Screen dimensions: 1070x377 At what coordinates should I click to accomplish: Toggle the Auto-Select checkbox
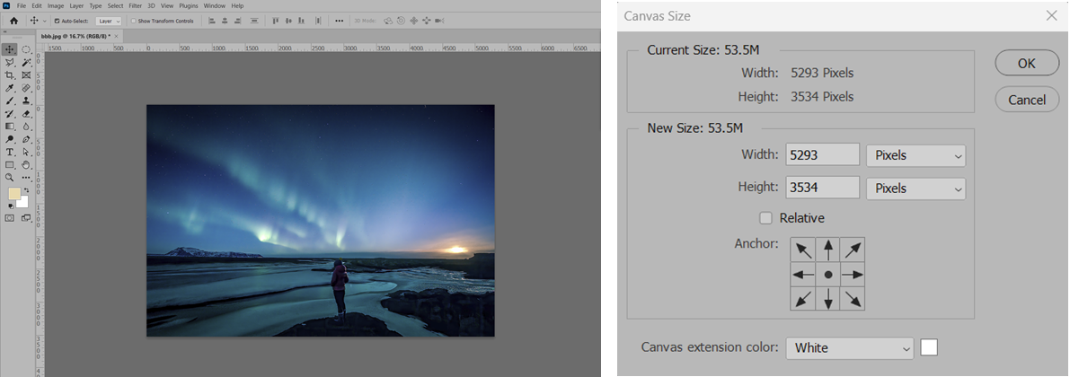point(57,22)
